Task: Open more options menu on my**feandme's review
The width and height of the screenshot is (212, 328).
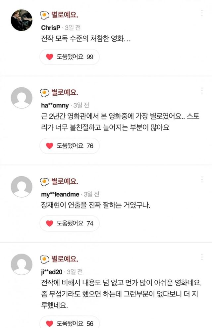Action: pyautogui.click(x=202, y=179)
